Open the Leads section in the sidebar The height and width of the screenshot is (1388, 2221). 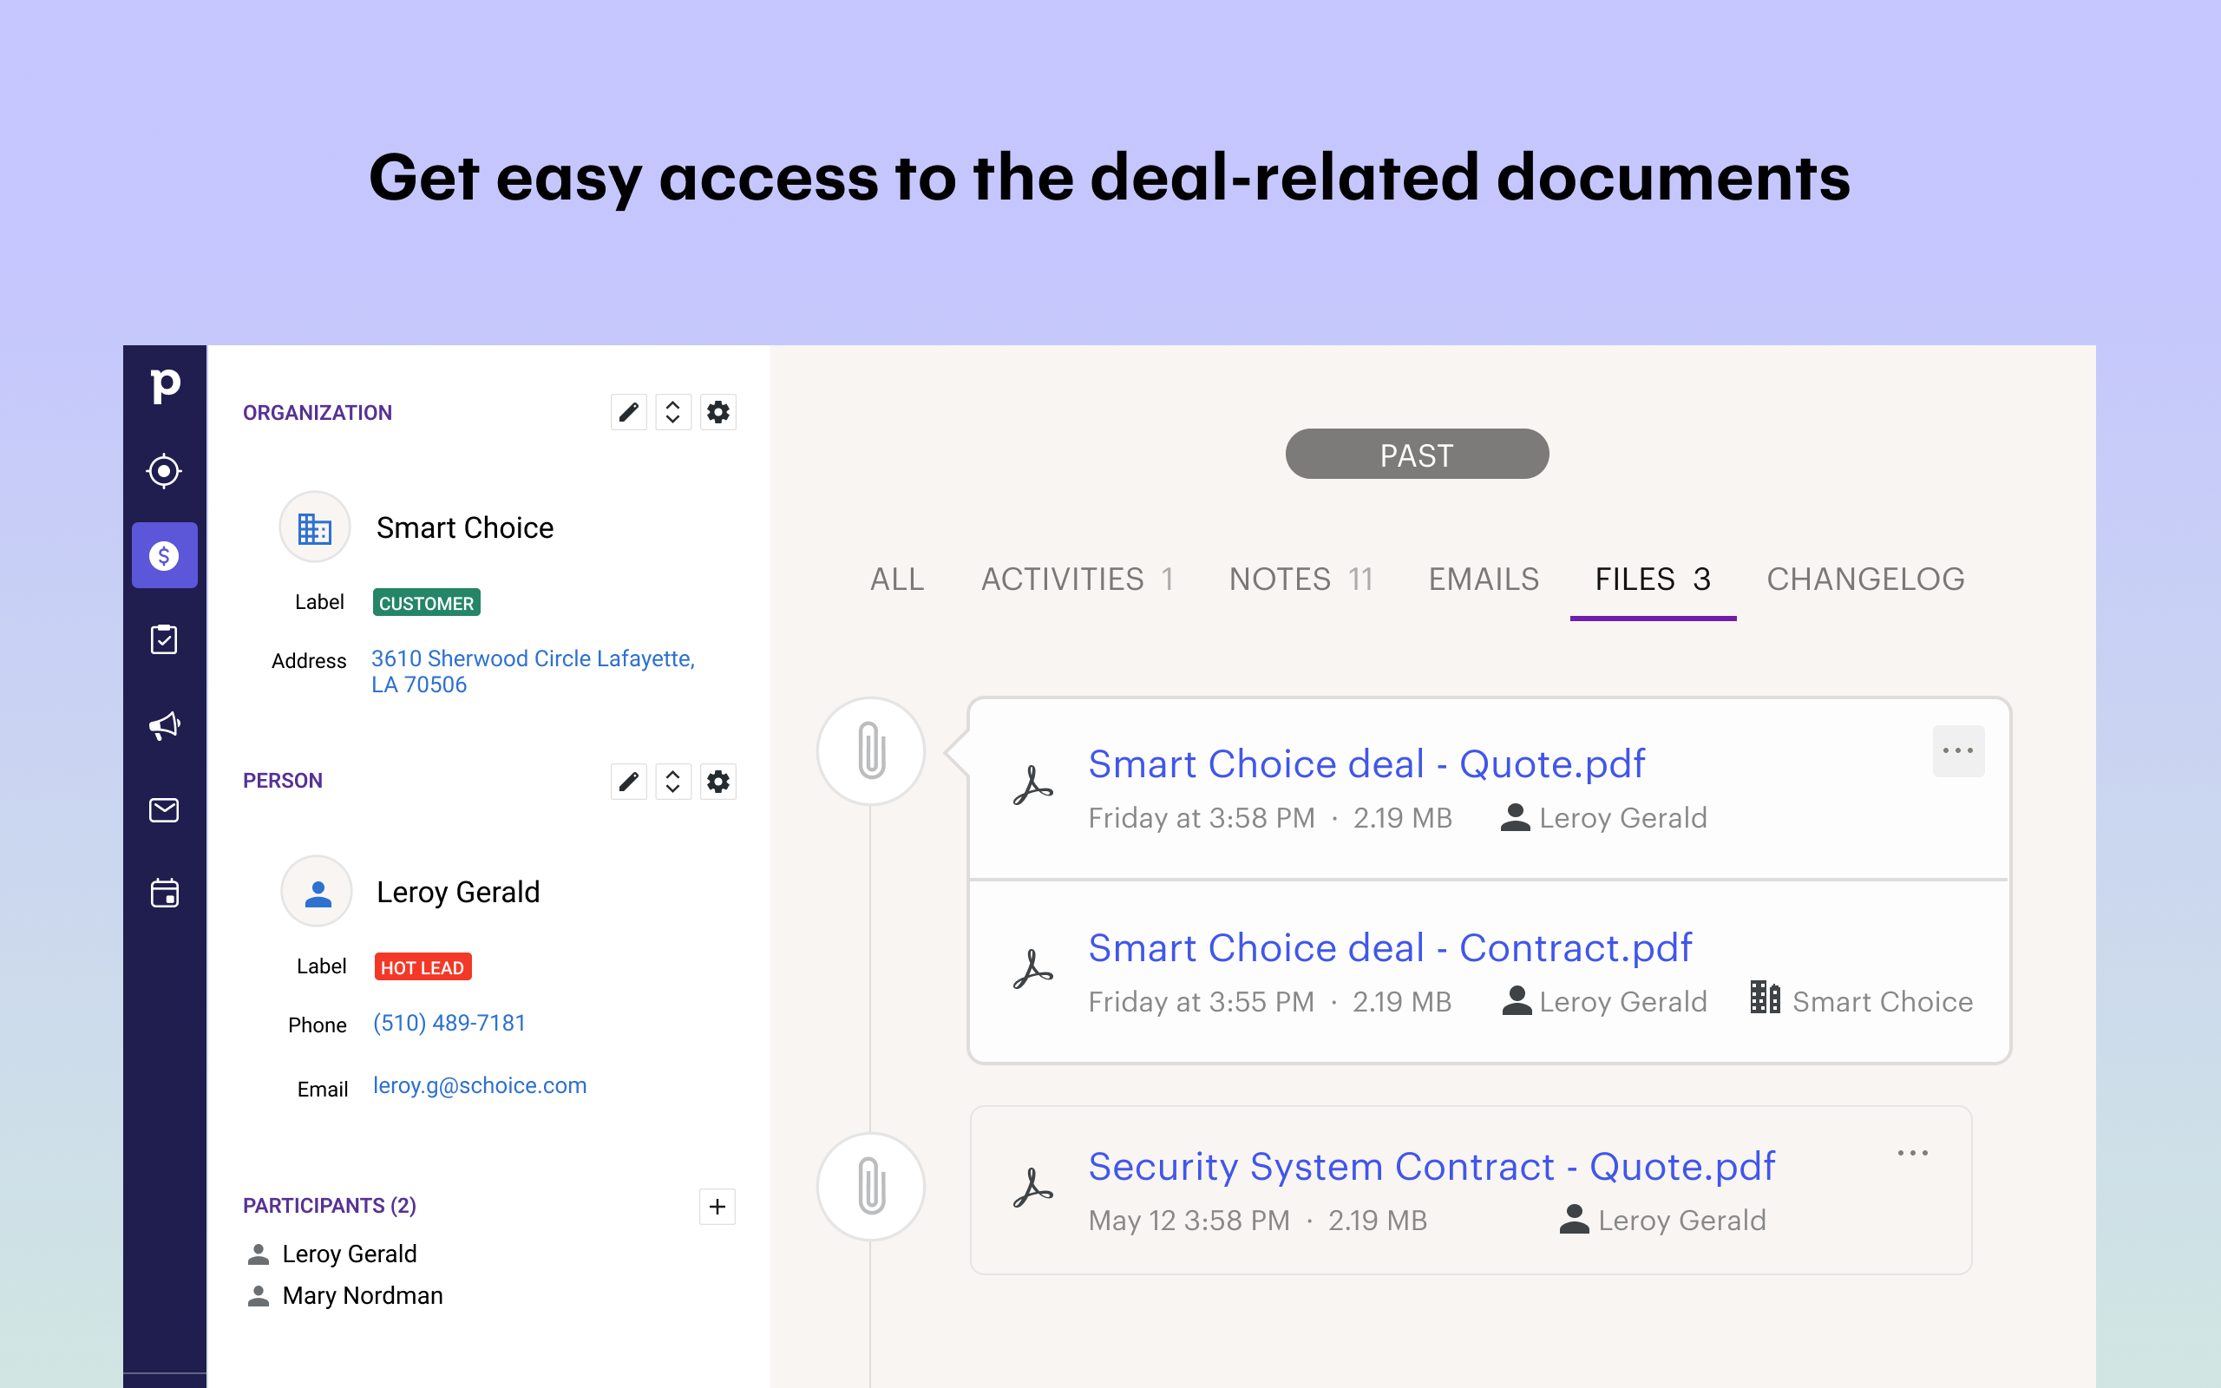click(164, 470)
